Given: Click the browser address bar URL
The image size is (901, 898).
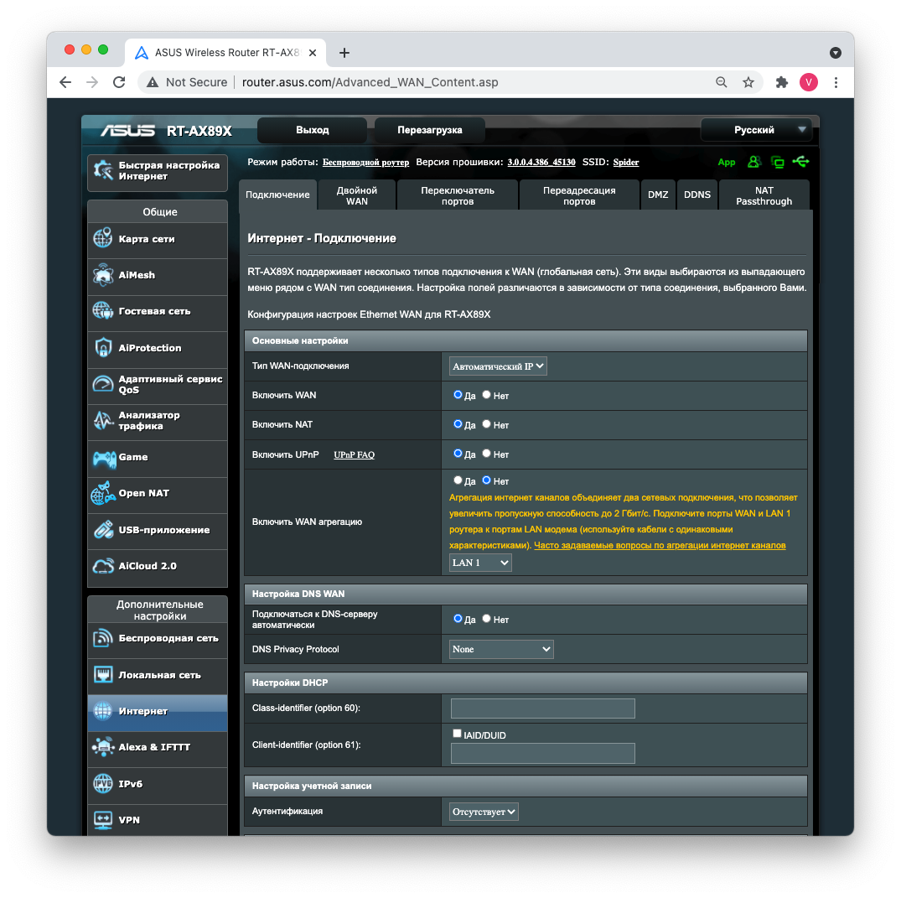Looking at the screenshot, I should coord(370,82).
